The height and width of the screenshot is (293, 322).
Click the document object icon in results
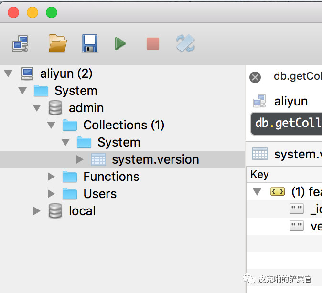(x=278, y=191)
